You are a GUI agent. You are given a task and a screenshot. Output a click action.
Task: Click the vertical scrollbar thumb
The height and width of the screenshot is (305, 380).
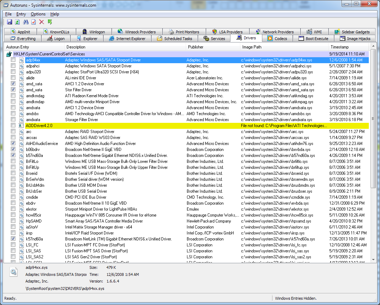(x=373, y=119)
